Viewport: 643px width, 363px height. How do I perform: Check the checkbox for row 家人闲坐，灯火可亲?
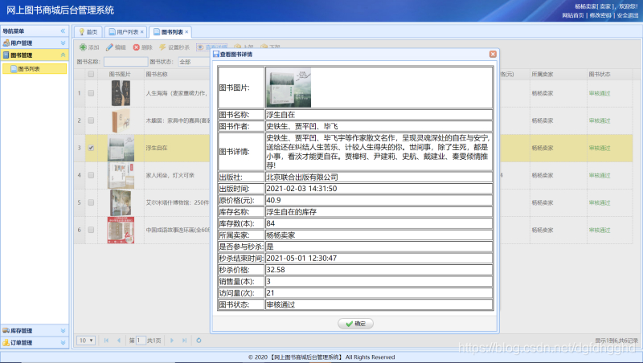91,175
